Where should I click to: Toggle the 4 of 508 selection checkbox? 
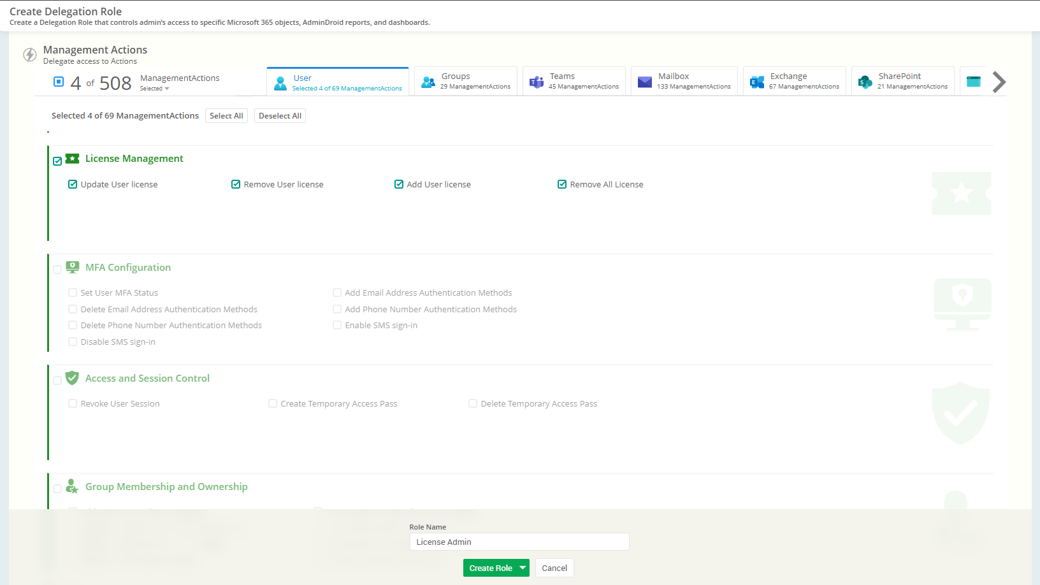[x=59, y=82]
